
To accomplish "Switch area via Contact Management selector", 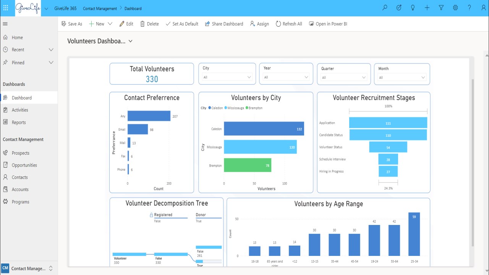I will click(29, 269).
